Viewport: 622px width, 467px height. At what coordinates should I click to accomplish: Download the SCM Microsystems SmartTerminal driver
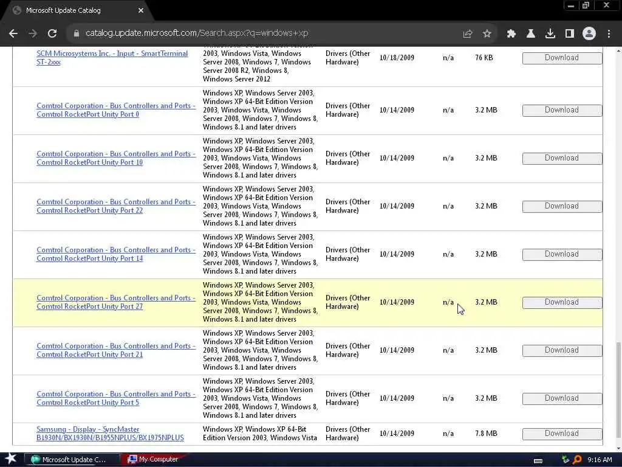pos(562,58)
